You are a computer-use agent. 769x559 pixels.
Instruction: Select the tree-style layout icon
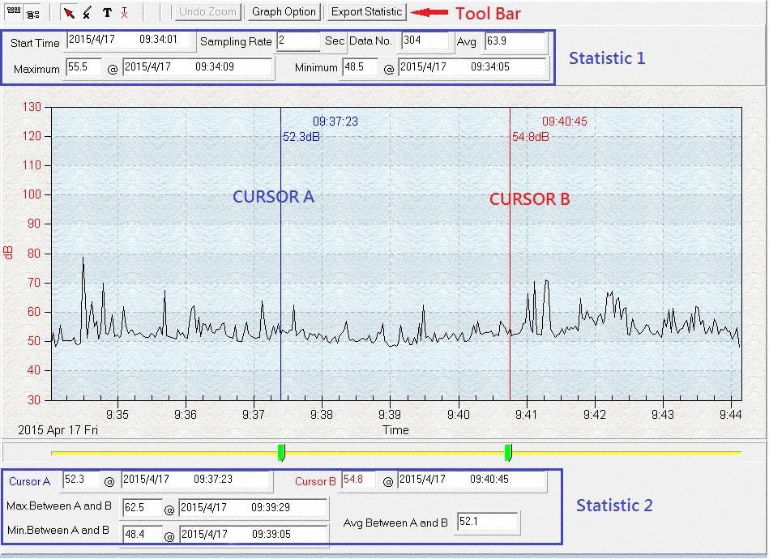tap(33, 14)
